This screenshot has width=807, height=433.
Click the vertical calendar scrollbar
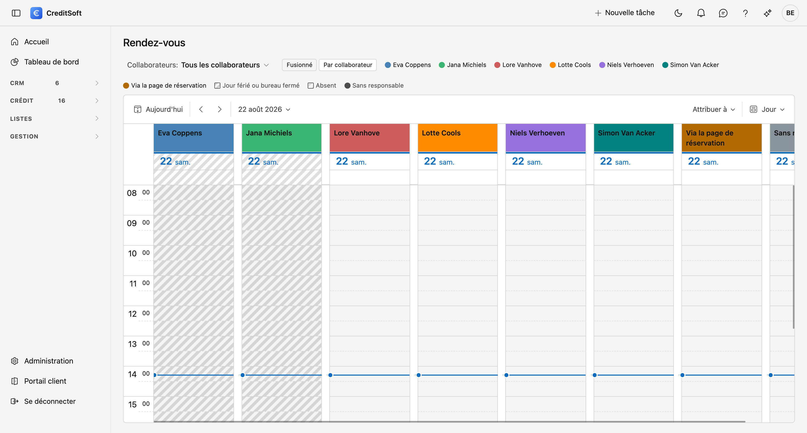793,257
